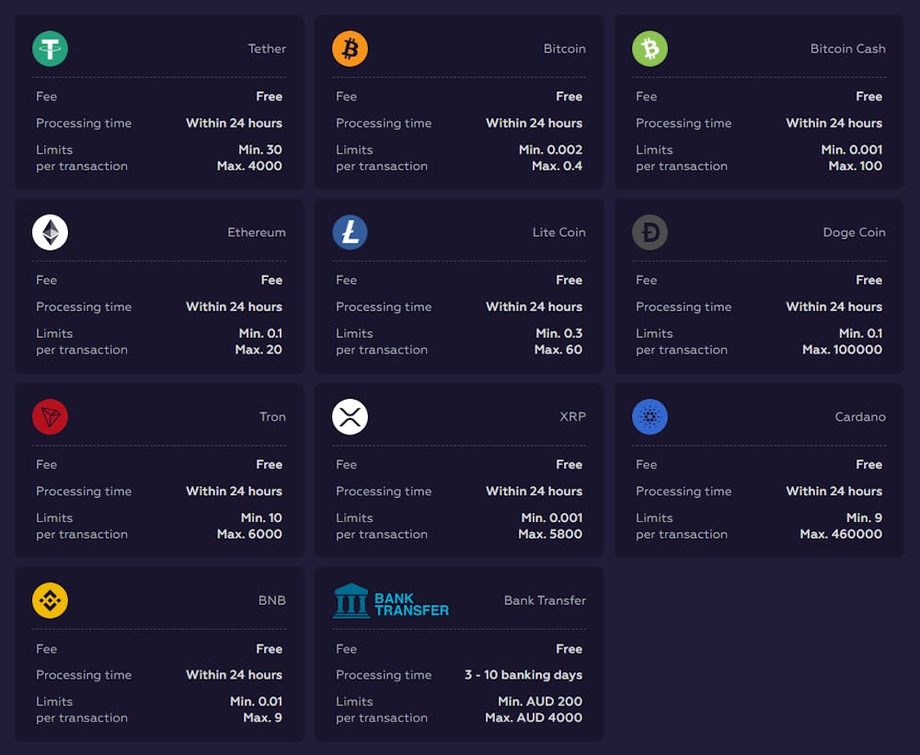Click Bank Transfer's Free fee value
The width and height of the screenshot is (920, 755).
click(569, 649)
